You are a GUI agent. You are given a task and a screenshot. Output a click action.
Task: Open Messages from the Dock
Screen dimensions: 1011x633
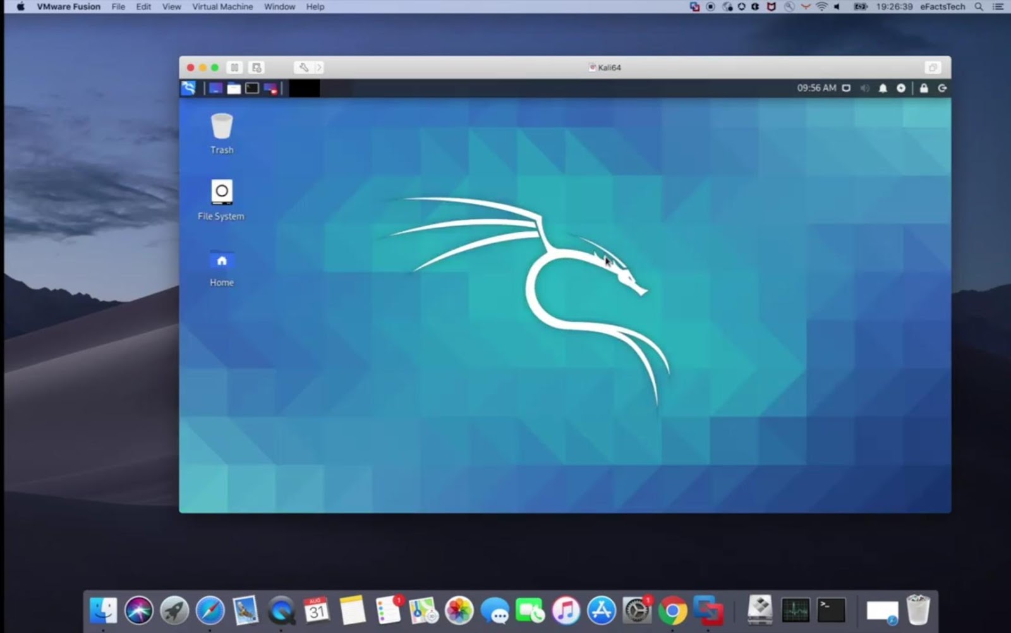coord(495,610)
